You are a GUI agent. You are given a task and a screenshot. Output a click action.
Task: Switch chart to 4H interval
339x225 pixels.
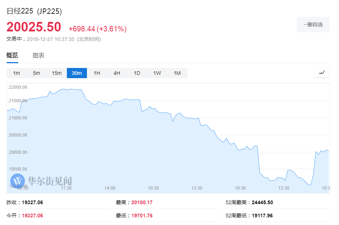(117, 73)
